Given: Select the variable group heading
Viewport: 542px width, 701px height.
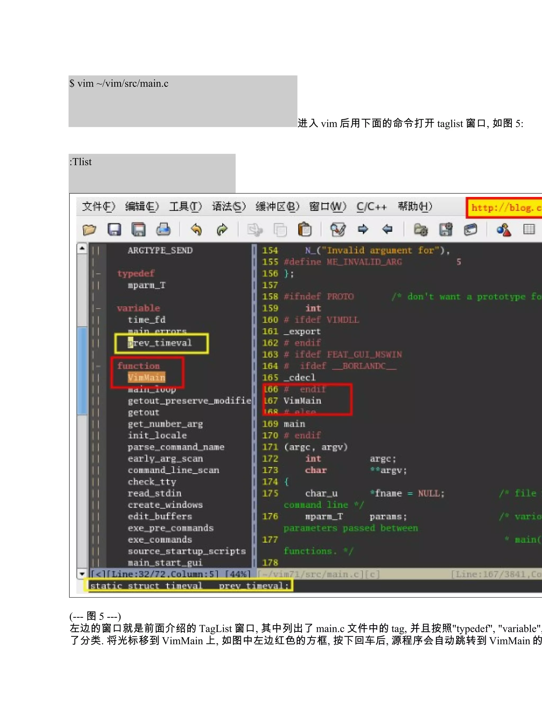Looking at the screenshot, I should (138, 308).
